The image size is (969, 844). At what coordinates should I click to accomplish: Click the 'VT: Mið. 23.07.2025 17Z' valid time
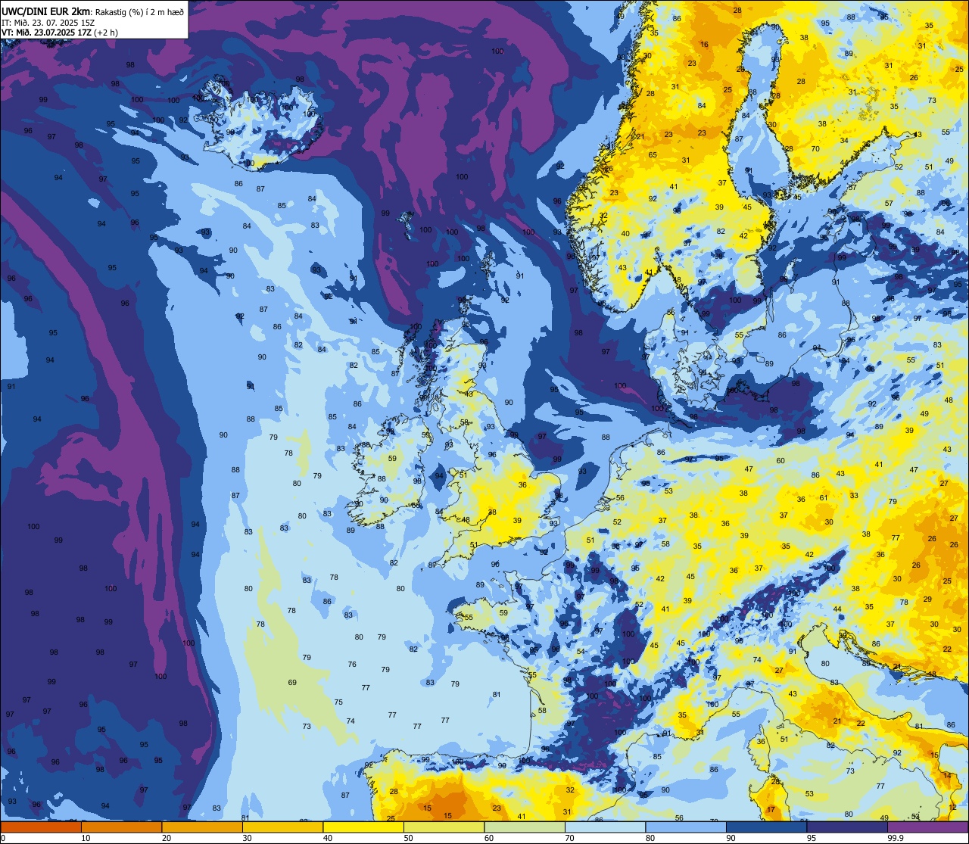[47, 32]
